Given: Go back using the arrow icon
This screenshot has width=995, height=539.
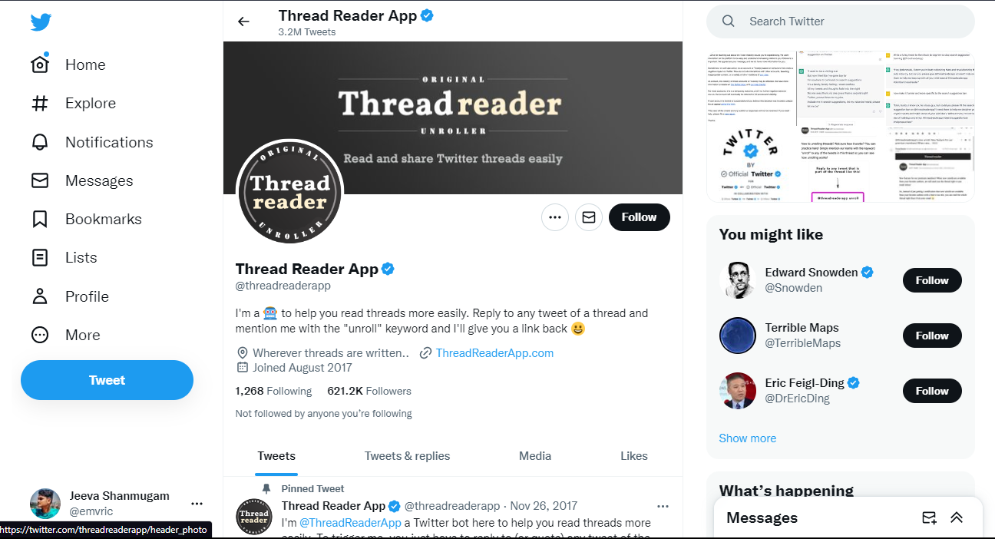Looking at the screenshot, I should tap(243, 21).
